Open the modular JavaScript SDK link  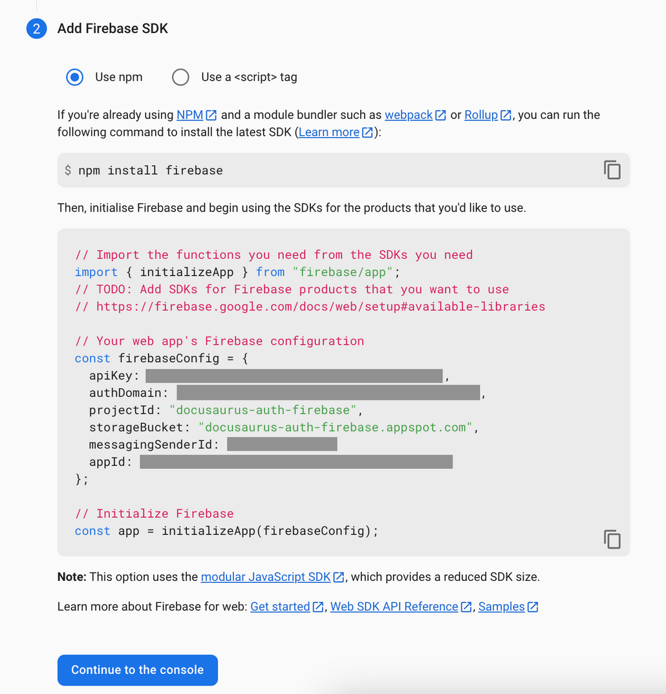[266, 577]
